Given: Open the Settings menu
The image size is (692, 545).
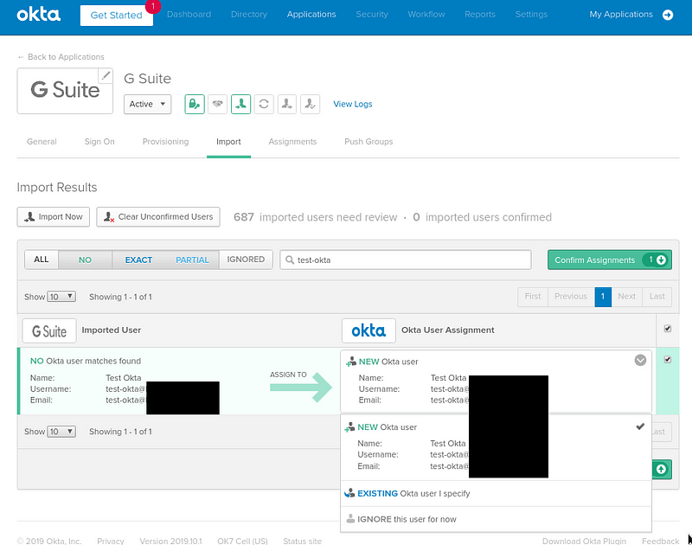Looking at the screenshot, I should click(531, 15).
